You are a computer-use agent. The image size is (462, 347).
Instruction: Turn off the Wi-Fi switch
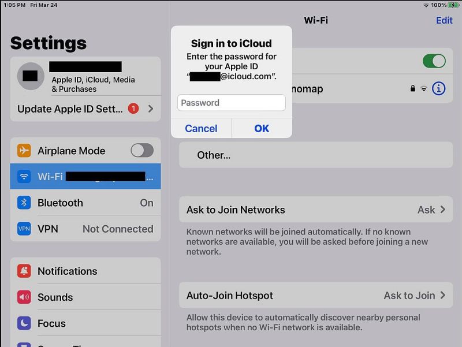(434, 61)
